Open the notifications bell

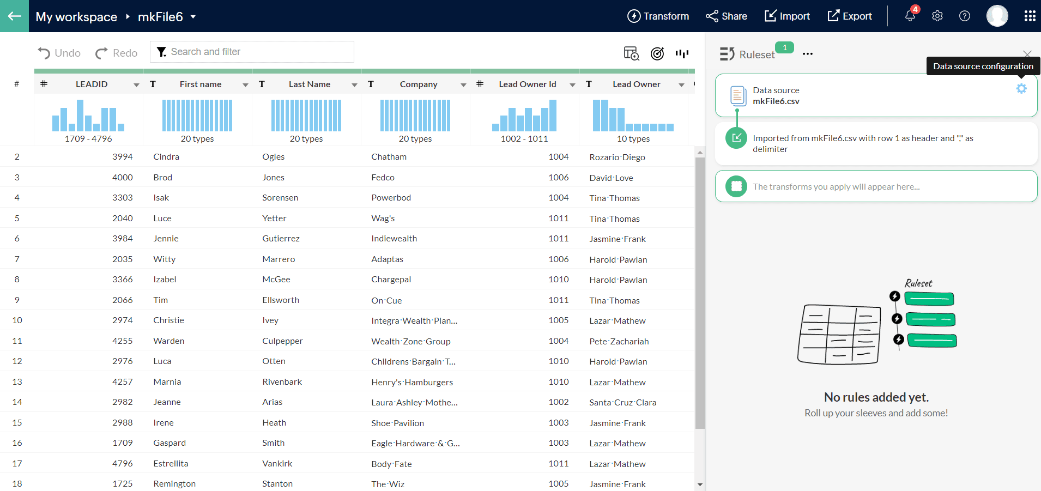point(910,16)
